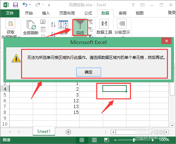Screen dimensions: 176x144
Task: Select the cell containing 13
Action: point(68,106)
